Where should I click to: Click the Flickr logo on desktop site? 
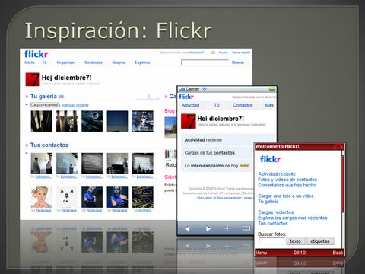point(36,54)
